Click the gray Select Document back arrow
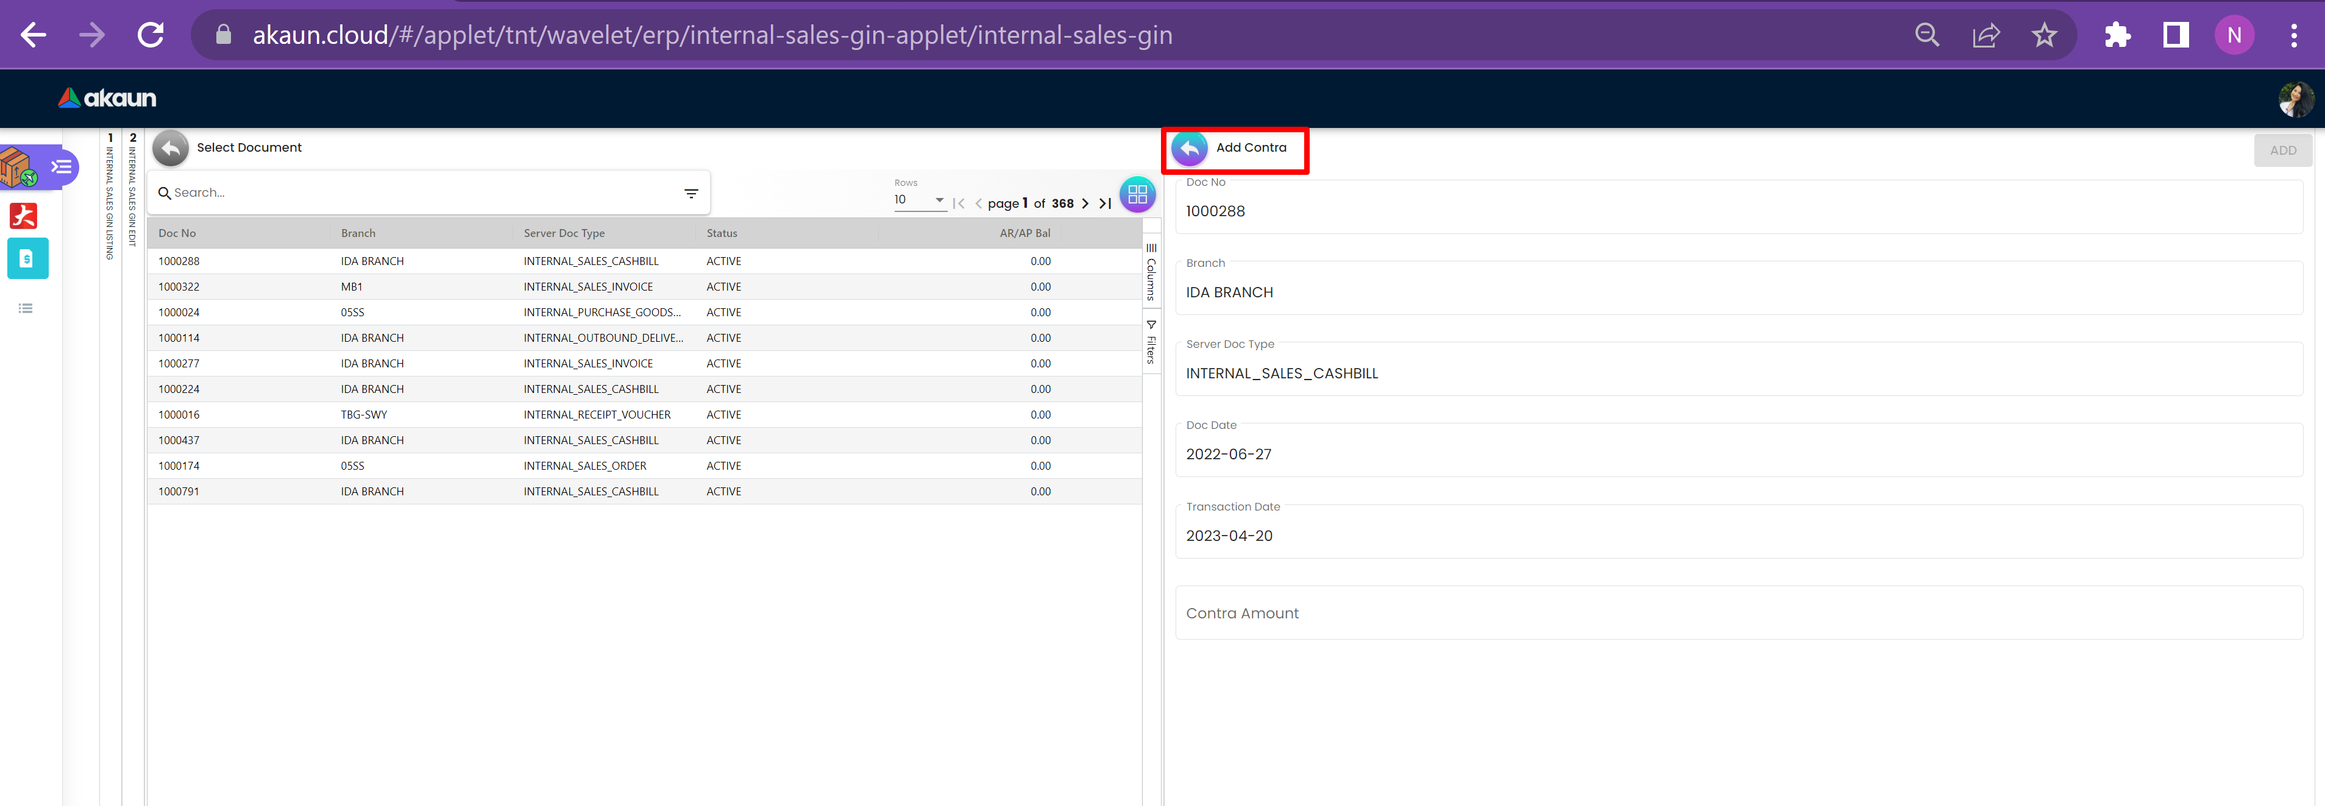2325x806 pixels. point(169,148)
